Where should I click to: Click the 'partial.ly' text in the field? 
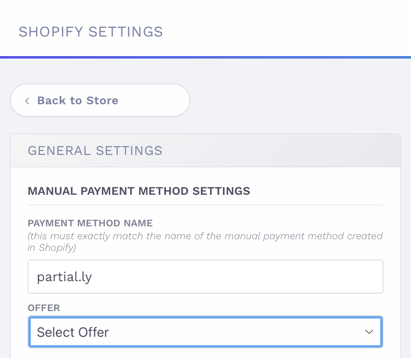(64, 277)
